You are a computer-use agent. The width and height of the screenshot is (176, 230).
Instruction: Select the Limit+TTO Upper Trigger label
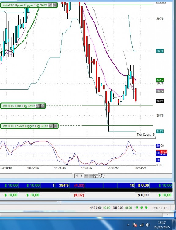(x=24, y=5)
